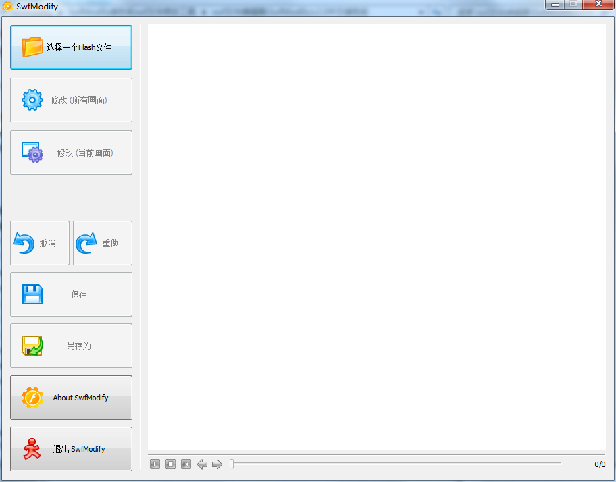
Task: Quit via the 退出 SwfModify button
Action: 71,448
